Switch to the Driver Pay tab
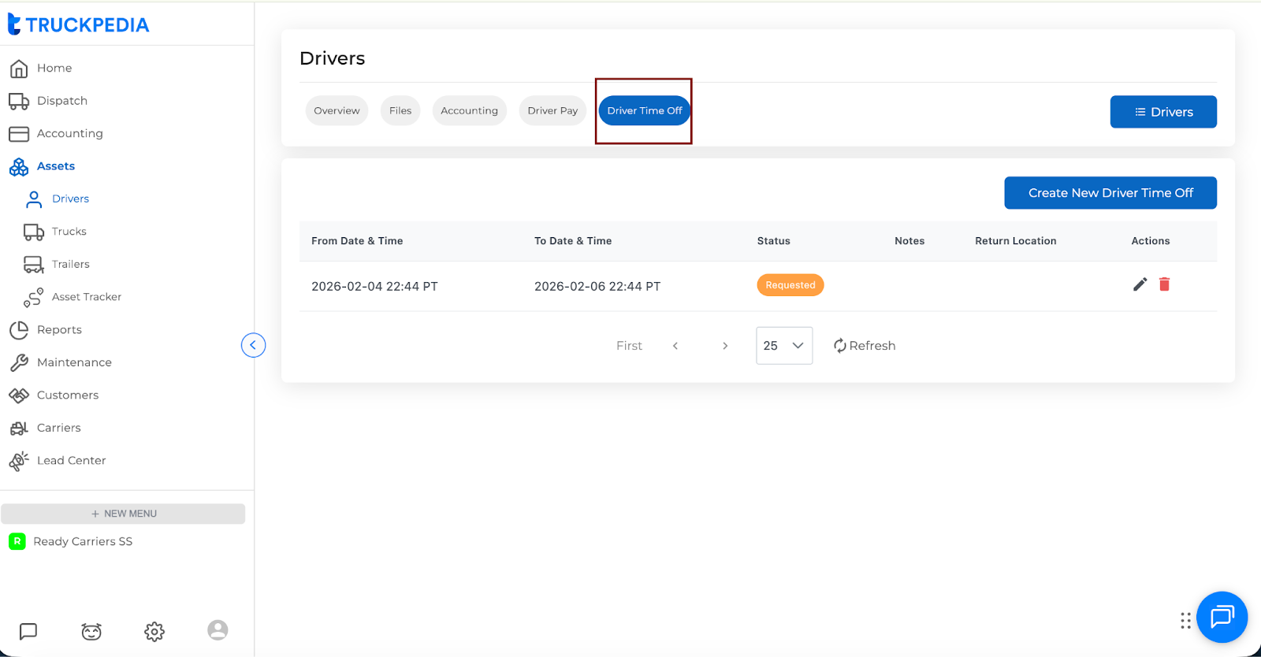 [552, 111]
